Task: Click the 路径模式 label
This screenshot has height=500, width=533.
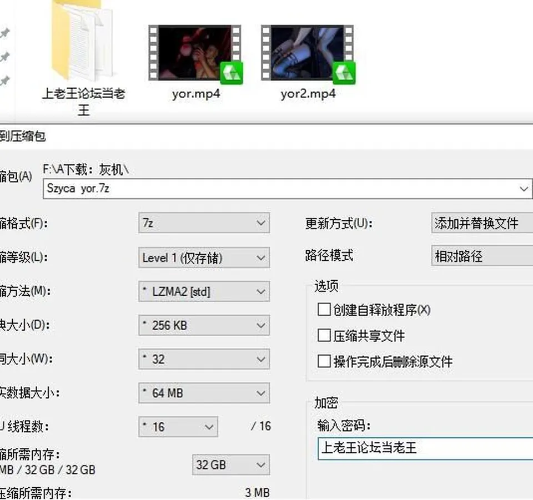Action: [x=329, y=255]
